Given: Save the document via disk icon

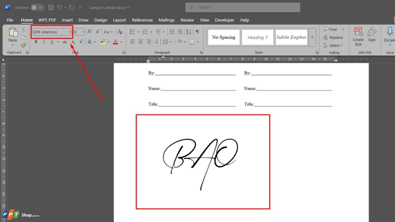Looking at the screenshot, I should (x=51, y=7).
